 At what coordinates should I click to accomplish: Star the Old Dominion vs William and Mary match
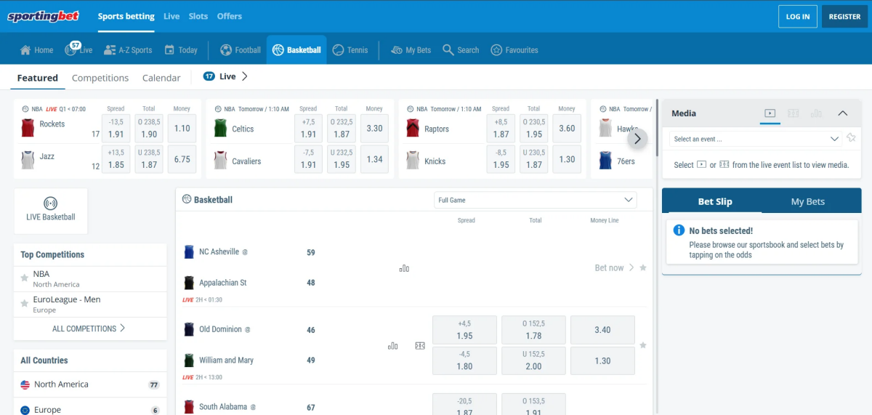[x=642, y=345]
